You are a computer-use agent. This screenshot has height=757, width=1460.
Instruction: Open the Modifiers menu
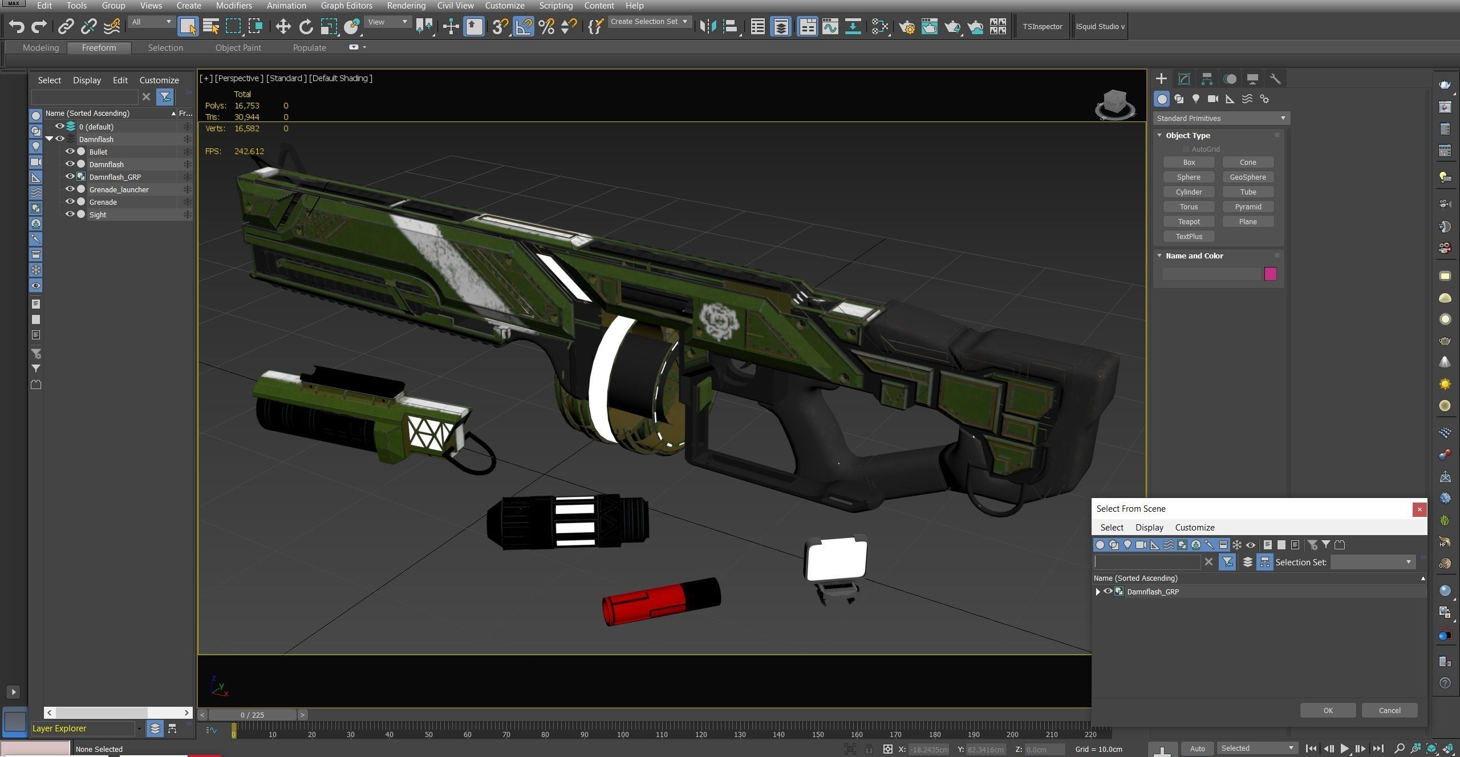click(234, 6)
